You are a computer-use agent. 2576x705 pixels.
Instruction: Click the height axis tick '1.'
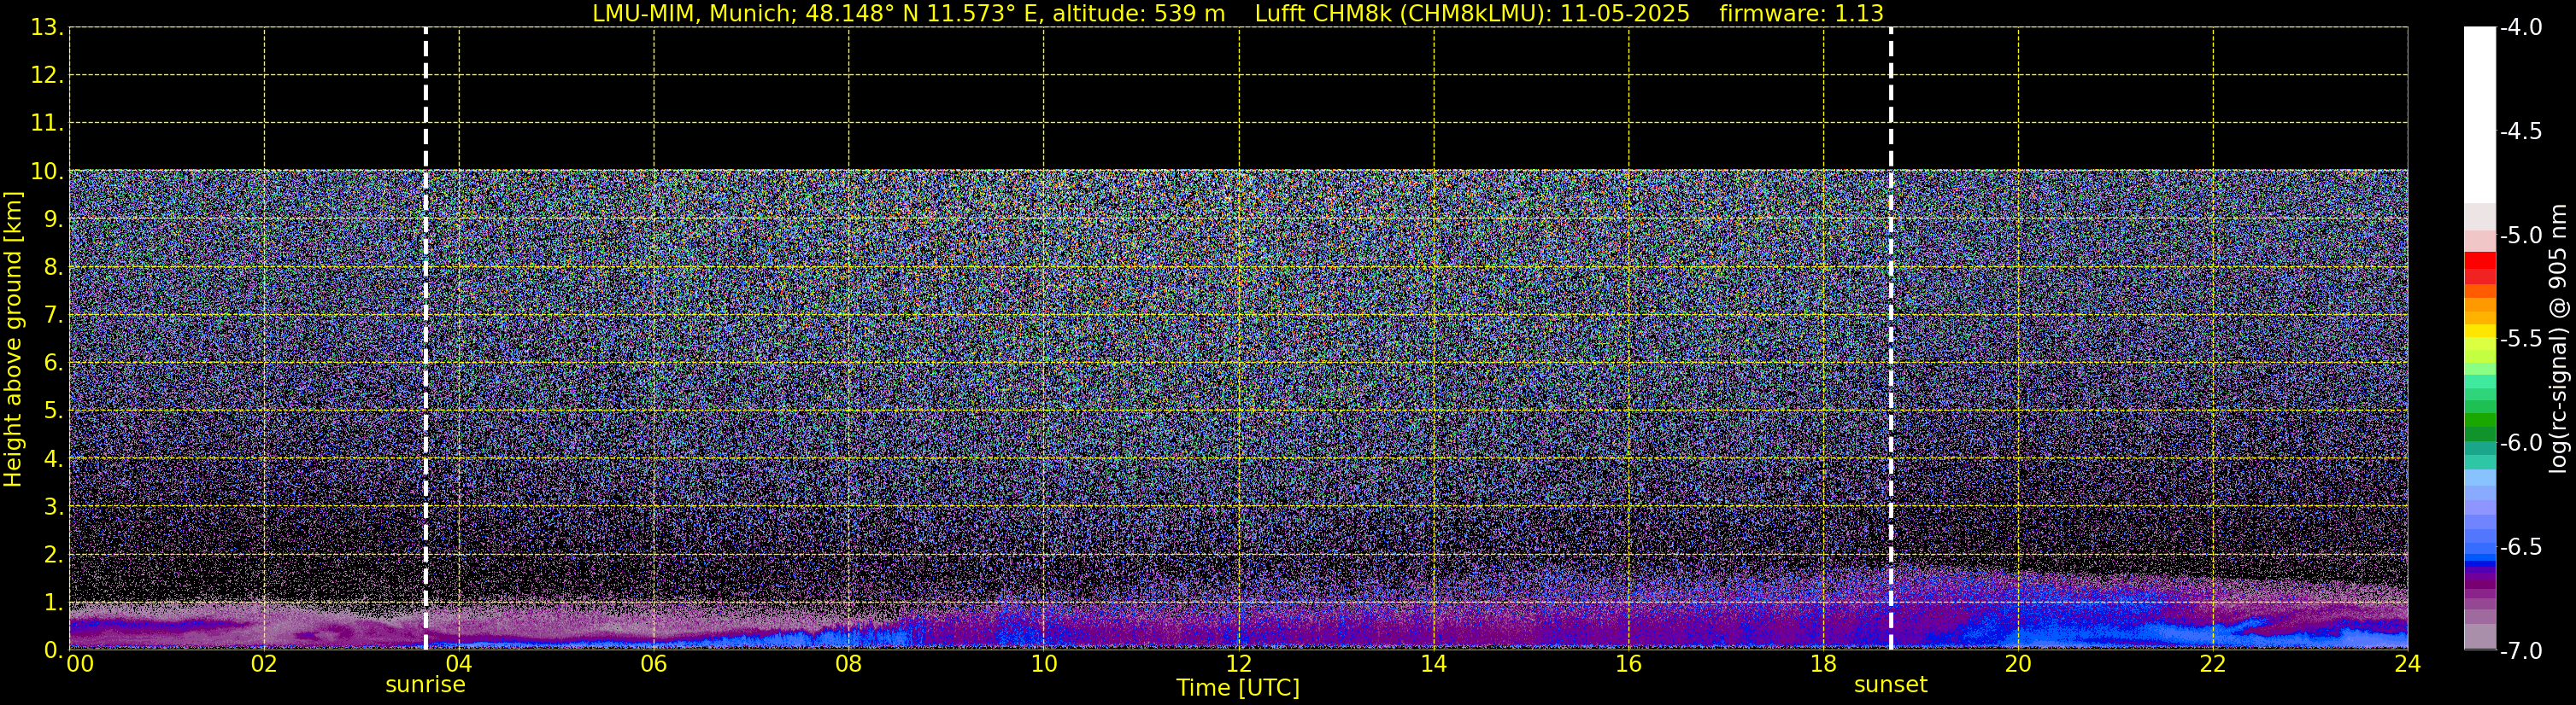pos(54,602)
